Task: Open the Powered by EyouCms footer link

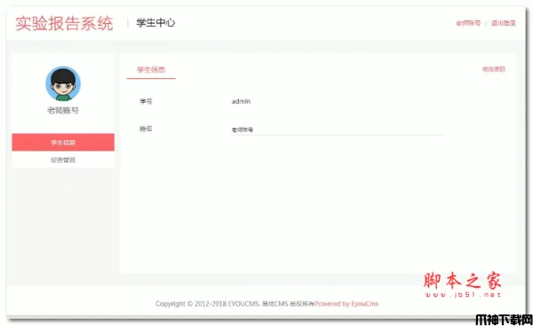Action: click(346, 304)
